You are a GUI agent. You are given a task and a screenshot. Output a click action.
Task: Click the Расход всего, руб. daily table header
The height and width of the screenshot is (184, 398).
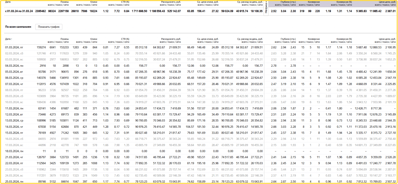pyautogui.click(x=171, y=39)
